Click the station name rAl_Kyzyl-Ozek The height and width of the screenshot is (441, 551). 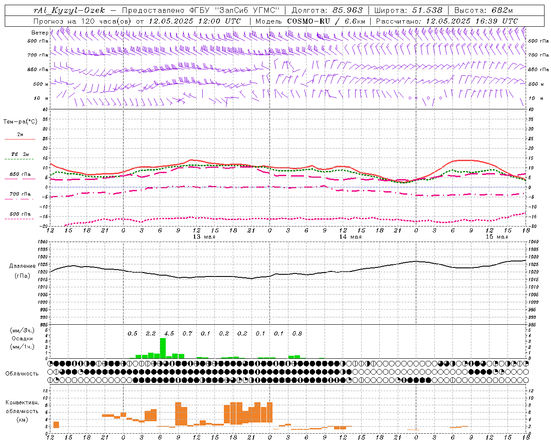coord(69,10)
